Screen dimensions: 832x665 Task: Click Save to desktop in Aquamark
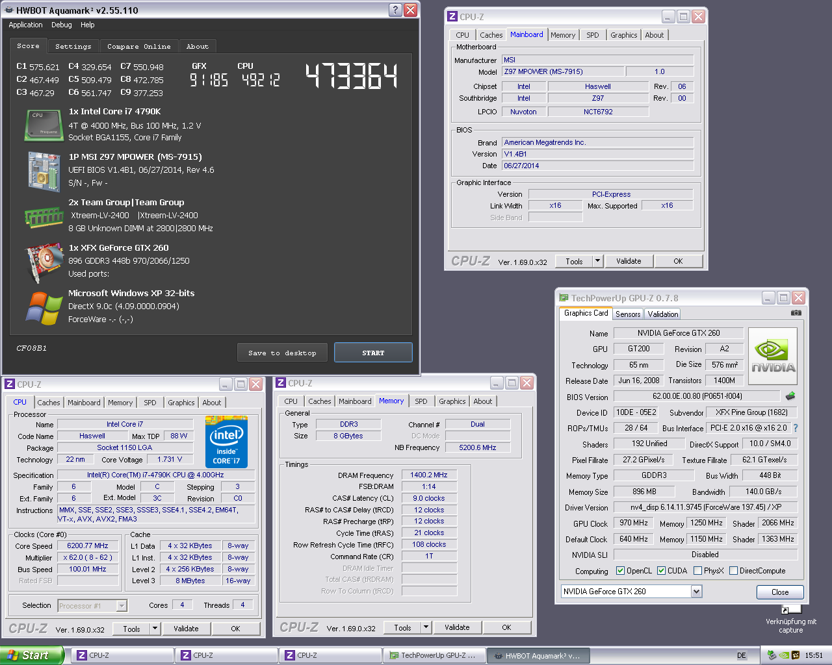point(282,353)
